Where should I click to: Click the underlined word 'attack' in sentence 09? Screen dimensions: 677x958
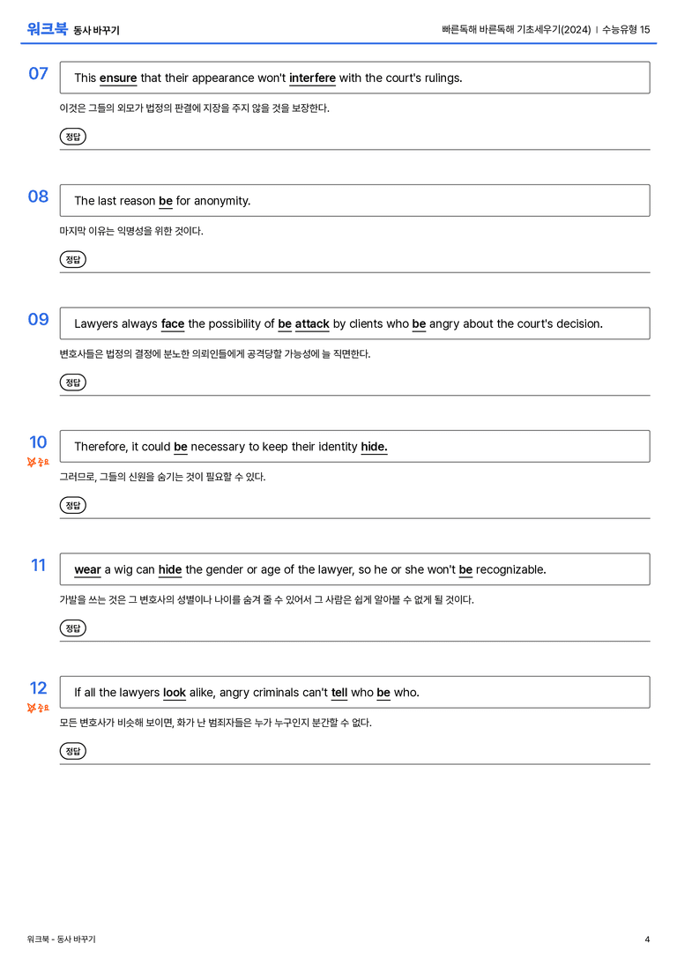point(312,323)
